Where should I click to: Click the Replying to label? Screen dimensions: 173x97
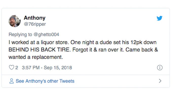point(20,35)
